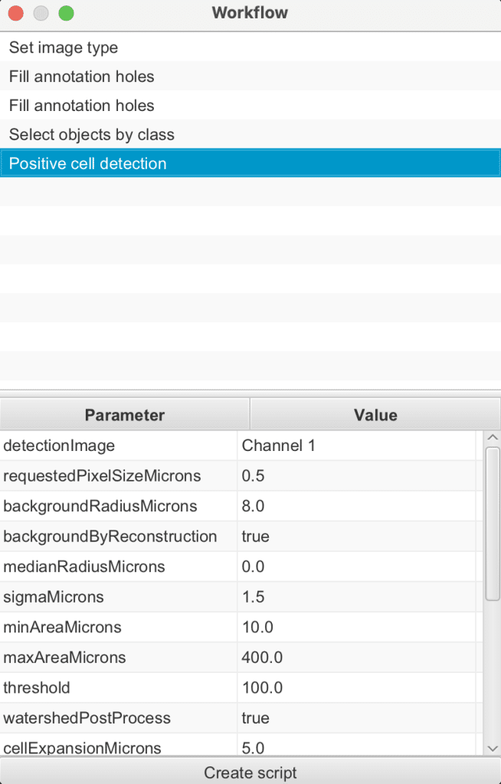Click the Value column header

click(x=375, y=415)
